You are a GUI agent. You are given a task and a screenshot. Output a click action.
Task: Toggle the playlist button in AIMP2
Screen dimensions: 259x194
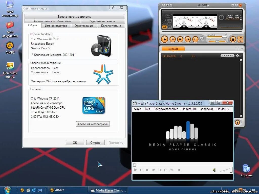[233, 39]
